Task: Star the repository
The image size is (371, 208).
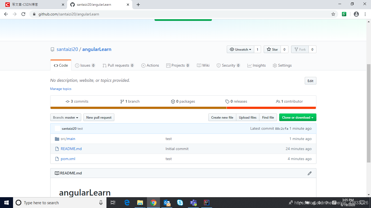Action: (x=272, y=49)
